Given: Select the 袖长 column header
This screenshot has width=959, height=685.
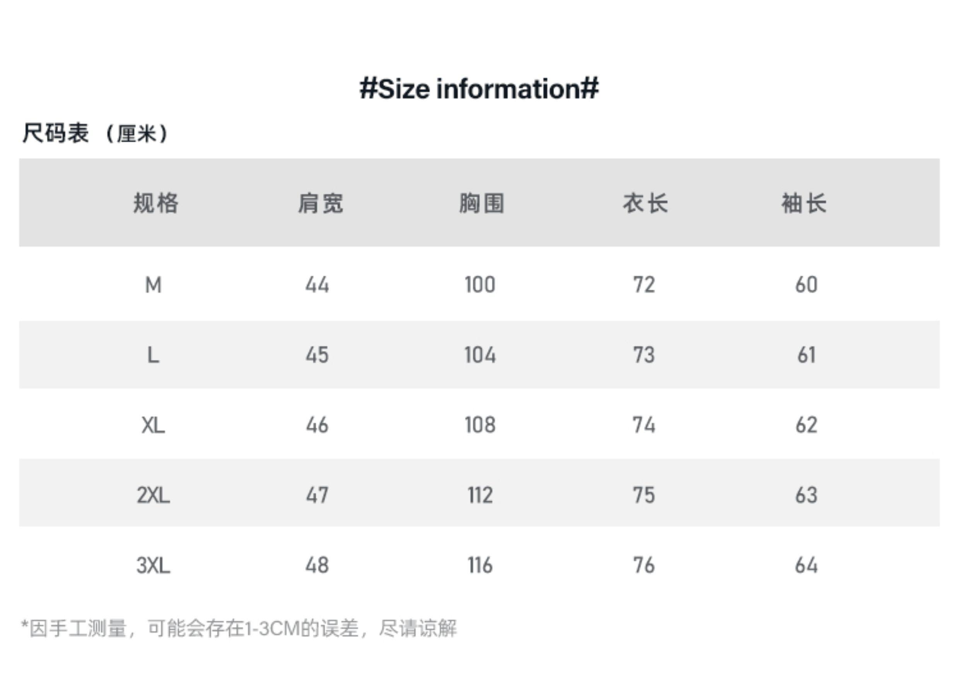Looking at the screenshot, I should pyautogui.click(x=804, y=203).
